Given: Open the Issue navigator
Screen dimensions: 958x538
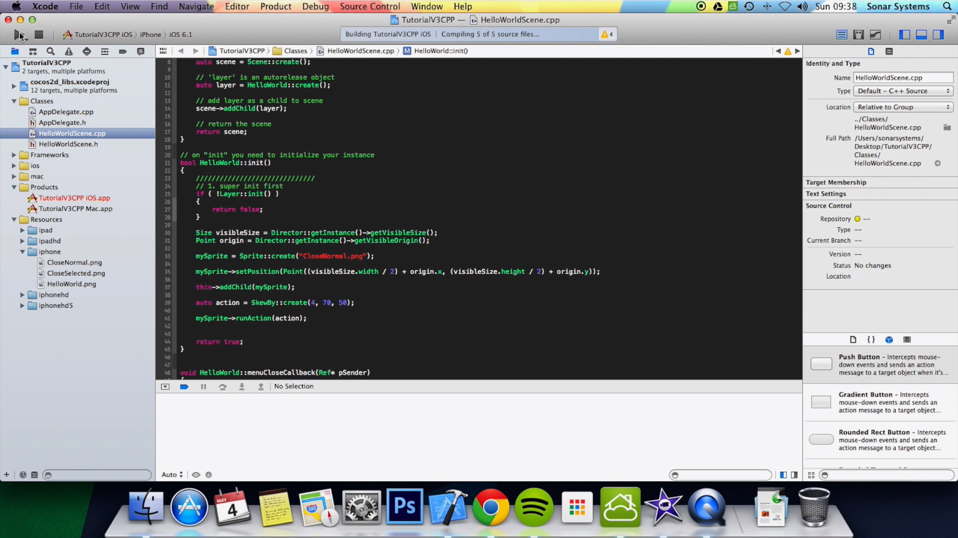Looking at the screenshot, I should pos(68,51).
